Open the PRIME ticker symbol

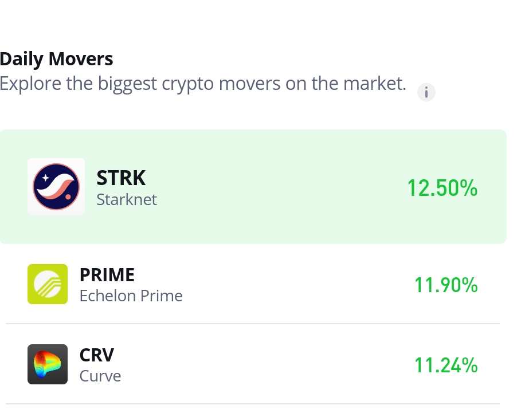(107, 275)
